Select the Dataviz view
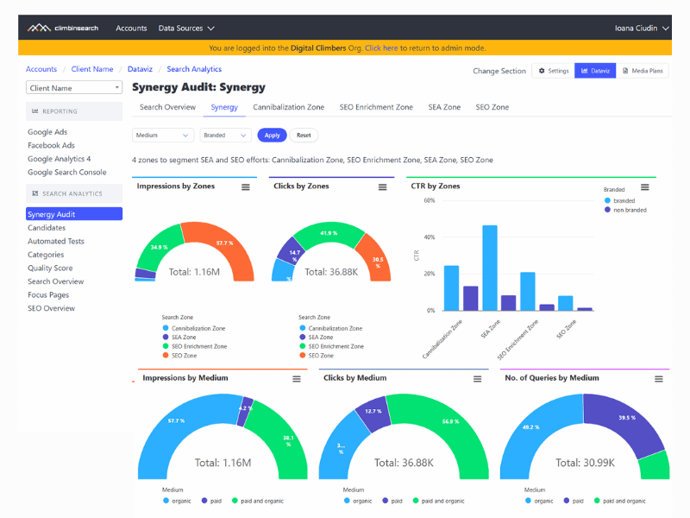Screen dimensions: 690x518 596,72
